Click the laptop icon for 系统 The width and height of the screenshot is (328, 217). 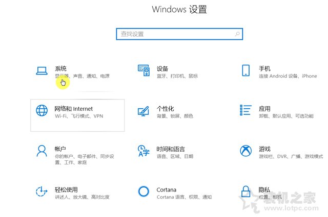point(42,70)
